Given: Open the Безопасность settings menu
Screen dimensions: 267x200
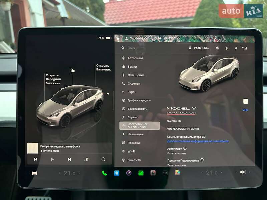Looking at the screenshot, I should point(137,109).
